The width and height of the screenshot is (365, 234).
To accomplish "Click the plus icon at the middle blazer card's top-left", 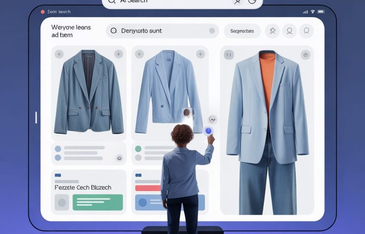I will [140, 54].
